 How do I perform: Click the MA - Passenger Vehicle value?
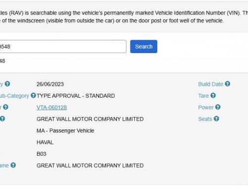[x=65, y=130]
